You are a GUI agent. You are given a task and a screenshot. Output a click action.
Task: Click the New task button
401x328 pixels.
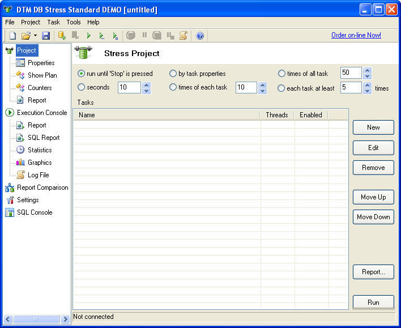[373, 127]
